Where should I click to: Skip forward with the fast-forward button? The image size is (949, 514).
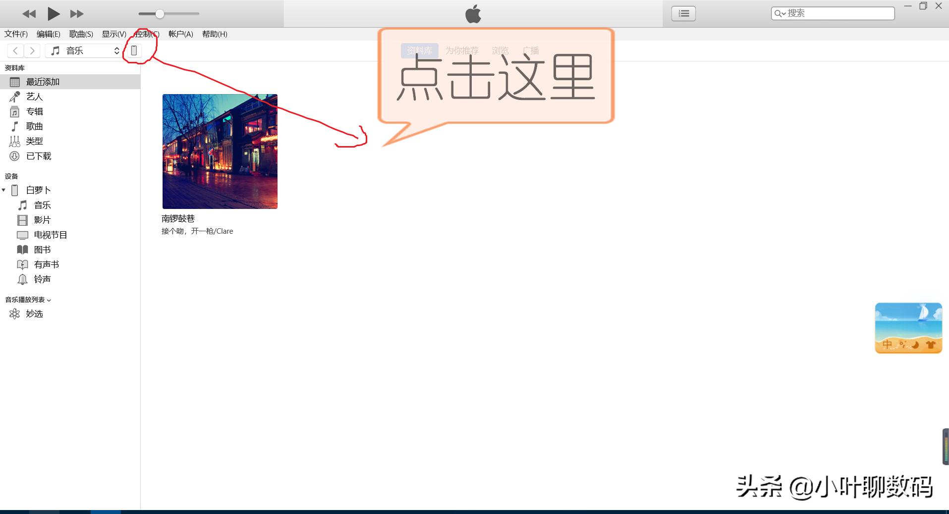click(76, 14)
